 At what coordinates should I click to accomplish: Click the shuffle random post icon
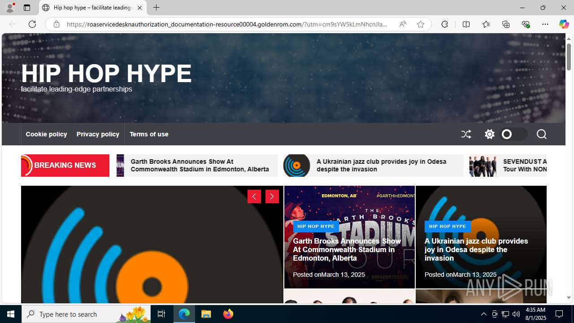466,134
